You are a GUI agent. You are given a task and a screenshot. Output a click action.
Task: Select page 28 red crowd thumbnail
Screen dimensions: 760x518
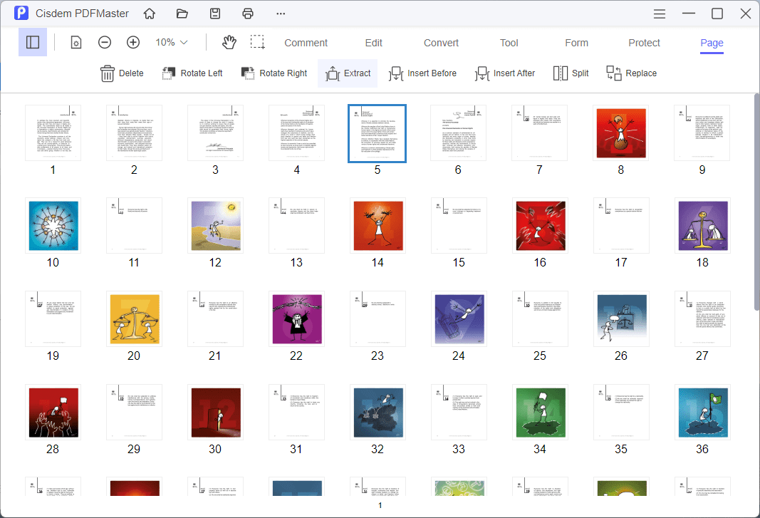coord(53,413)
